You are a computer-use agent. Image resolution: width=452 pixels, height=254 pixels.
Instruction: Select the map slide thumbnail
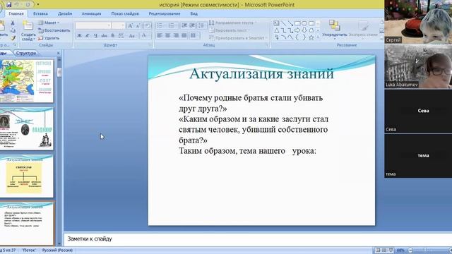(27, 81)
